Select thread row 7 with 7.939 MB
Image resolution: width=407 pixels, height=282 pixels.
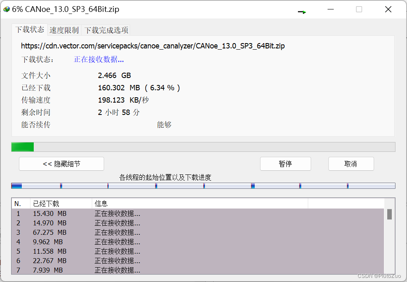point(198,270)
